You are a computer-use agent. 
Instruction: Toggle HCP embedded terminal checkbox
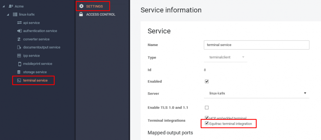(207, 118)
